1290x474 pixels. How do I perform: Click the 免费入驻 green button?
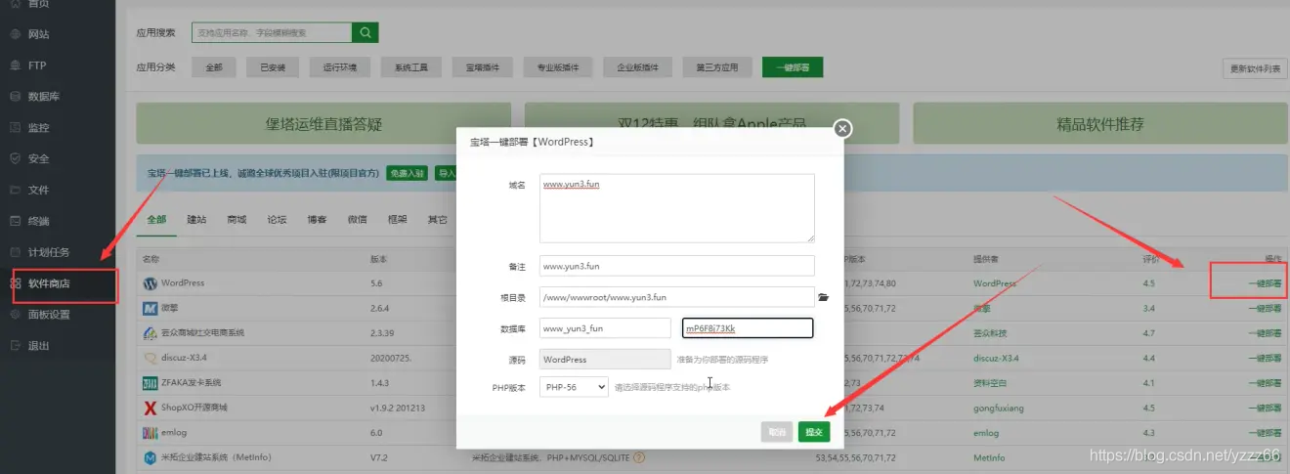coord(407,173)
